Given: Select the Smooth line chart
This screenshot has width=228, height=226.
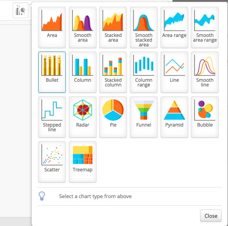Looking at the screenshot, I should (x=205, y=72).
